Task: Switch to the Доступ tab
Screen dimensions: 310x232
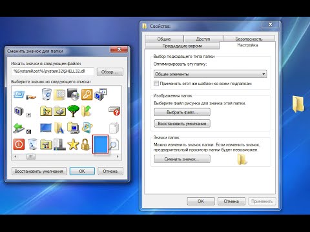Action: (203, 39)
